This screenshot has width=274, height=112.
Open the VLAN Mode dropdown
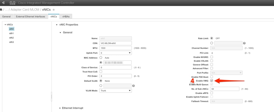point(115,91)
